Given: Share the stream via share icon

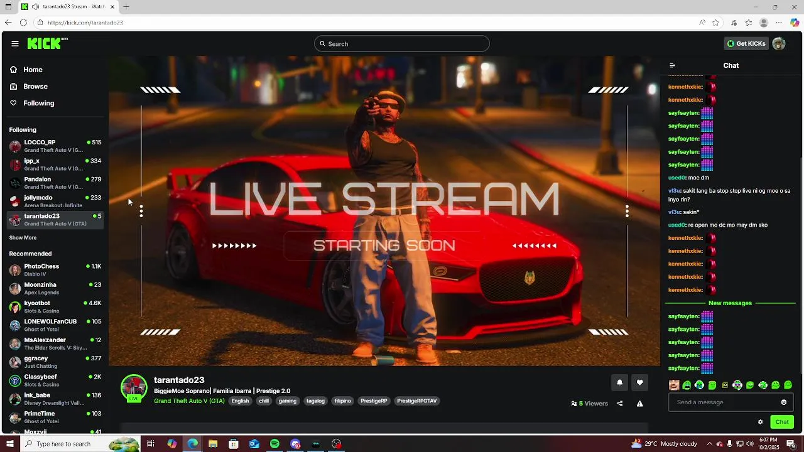Looking at the screenshot, I should [619, 404].
